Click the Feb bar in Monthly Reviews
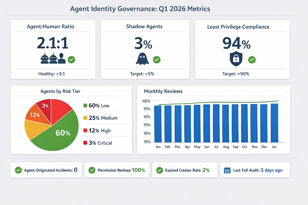 [x=168, y=124]
